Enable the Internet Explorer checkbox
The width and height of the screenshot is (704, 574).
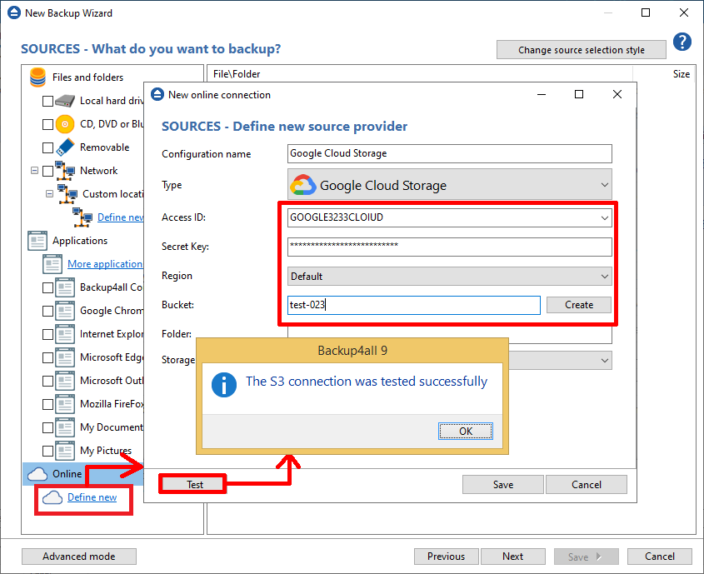[x=47, y=334]
